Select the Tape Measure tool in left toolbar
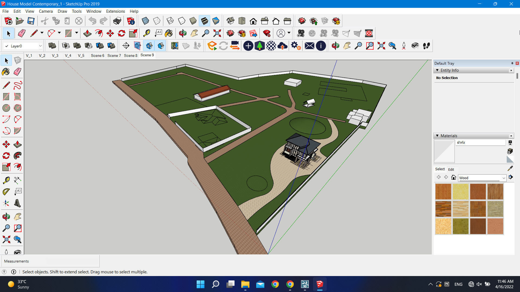Image resolution: width=520 pixels, height=292 pixels. point(6,180)
